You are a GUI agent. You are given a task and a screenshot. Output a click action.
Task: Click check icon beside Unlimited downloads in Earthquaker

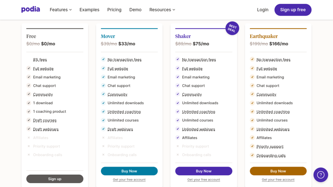(252, 103)
